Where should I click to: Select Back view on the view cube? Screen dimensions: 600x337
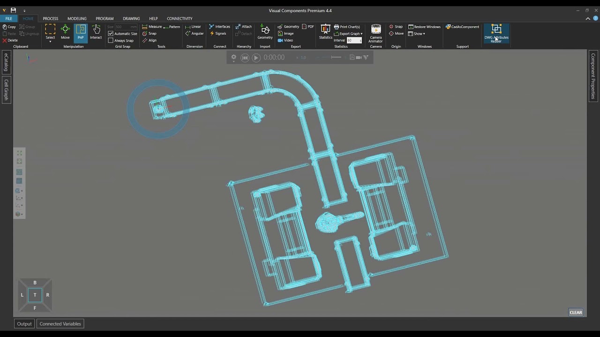pyautogui.click(x=35, y=283)
